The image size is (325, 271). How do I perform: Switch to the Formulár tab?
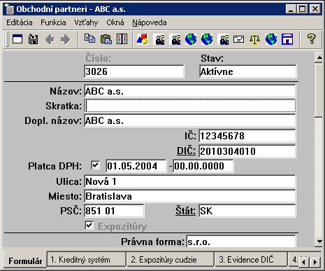click(x=25, y=260)
